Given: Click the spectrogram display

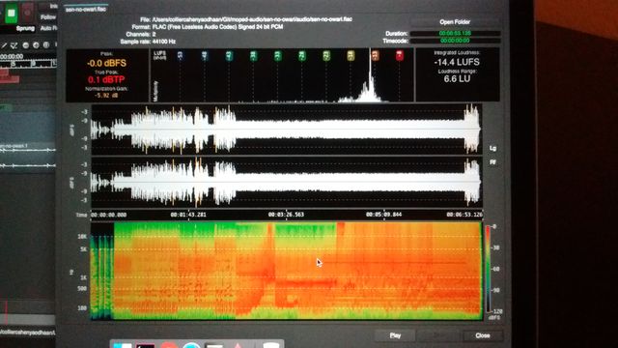Looking at the screenshot, I should click(x=286, y=271).
